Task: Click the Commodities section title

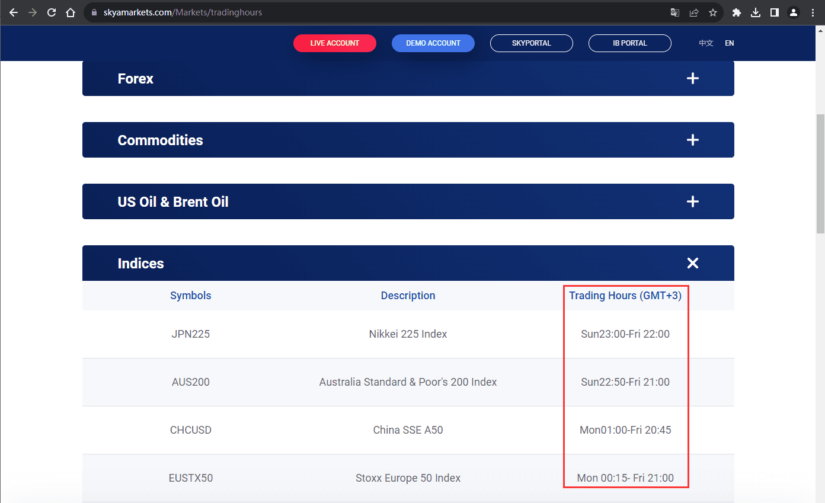Action: [x=160, y=140]
